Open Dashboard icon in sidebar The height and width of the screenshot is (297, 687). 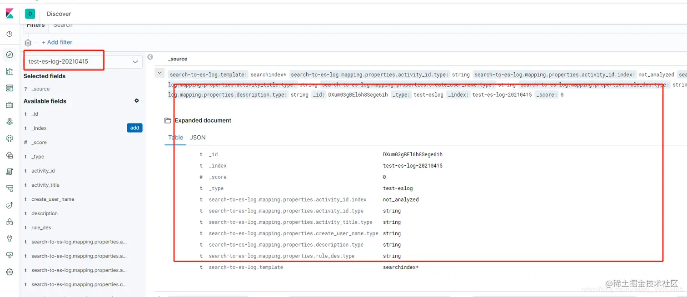[x=10, y=88]
